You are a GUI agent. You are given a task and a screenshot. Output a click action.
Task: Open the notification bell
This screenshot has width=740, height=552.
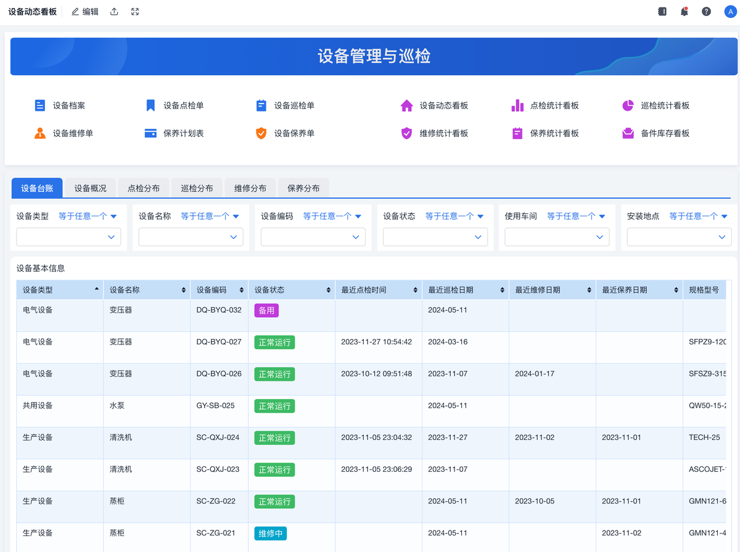pyautogui.click(x=684, y=12)
